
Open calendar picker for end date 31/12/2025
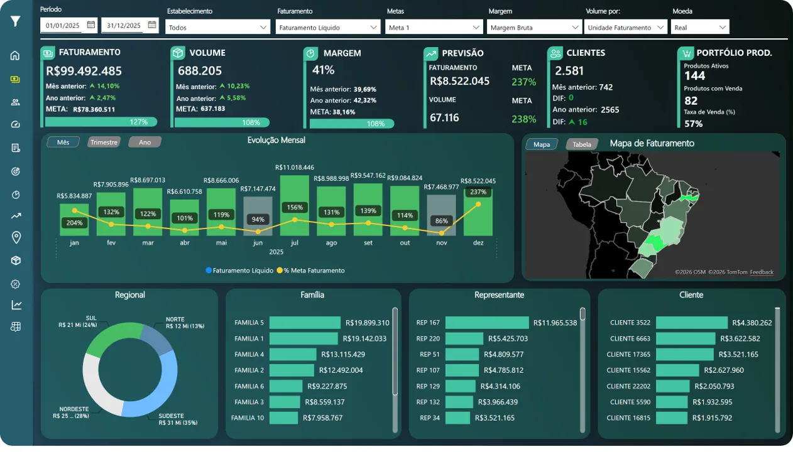pyautogui.click(x=152, y=25)
